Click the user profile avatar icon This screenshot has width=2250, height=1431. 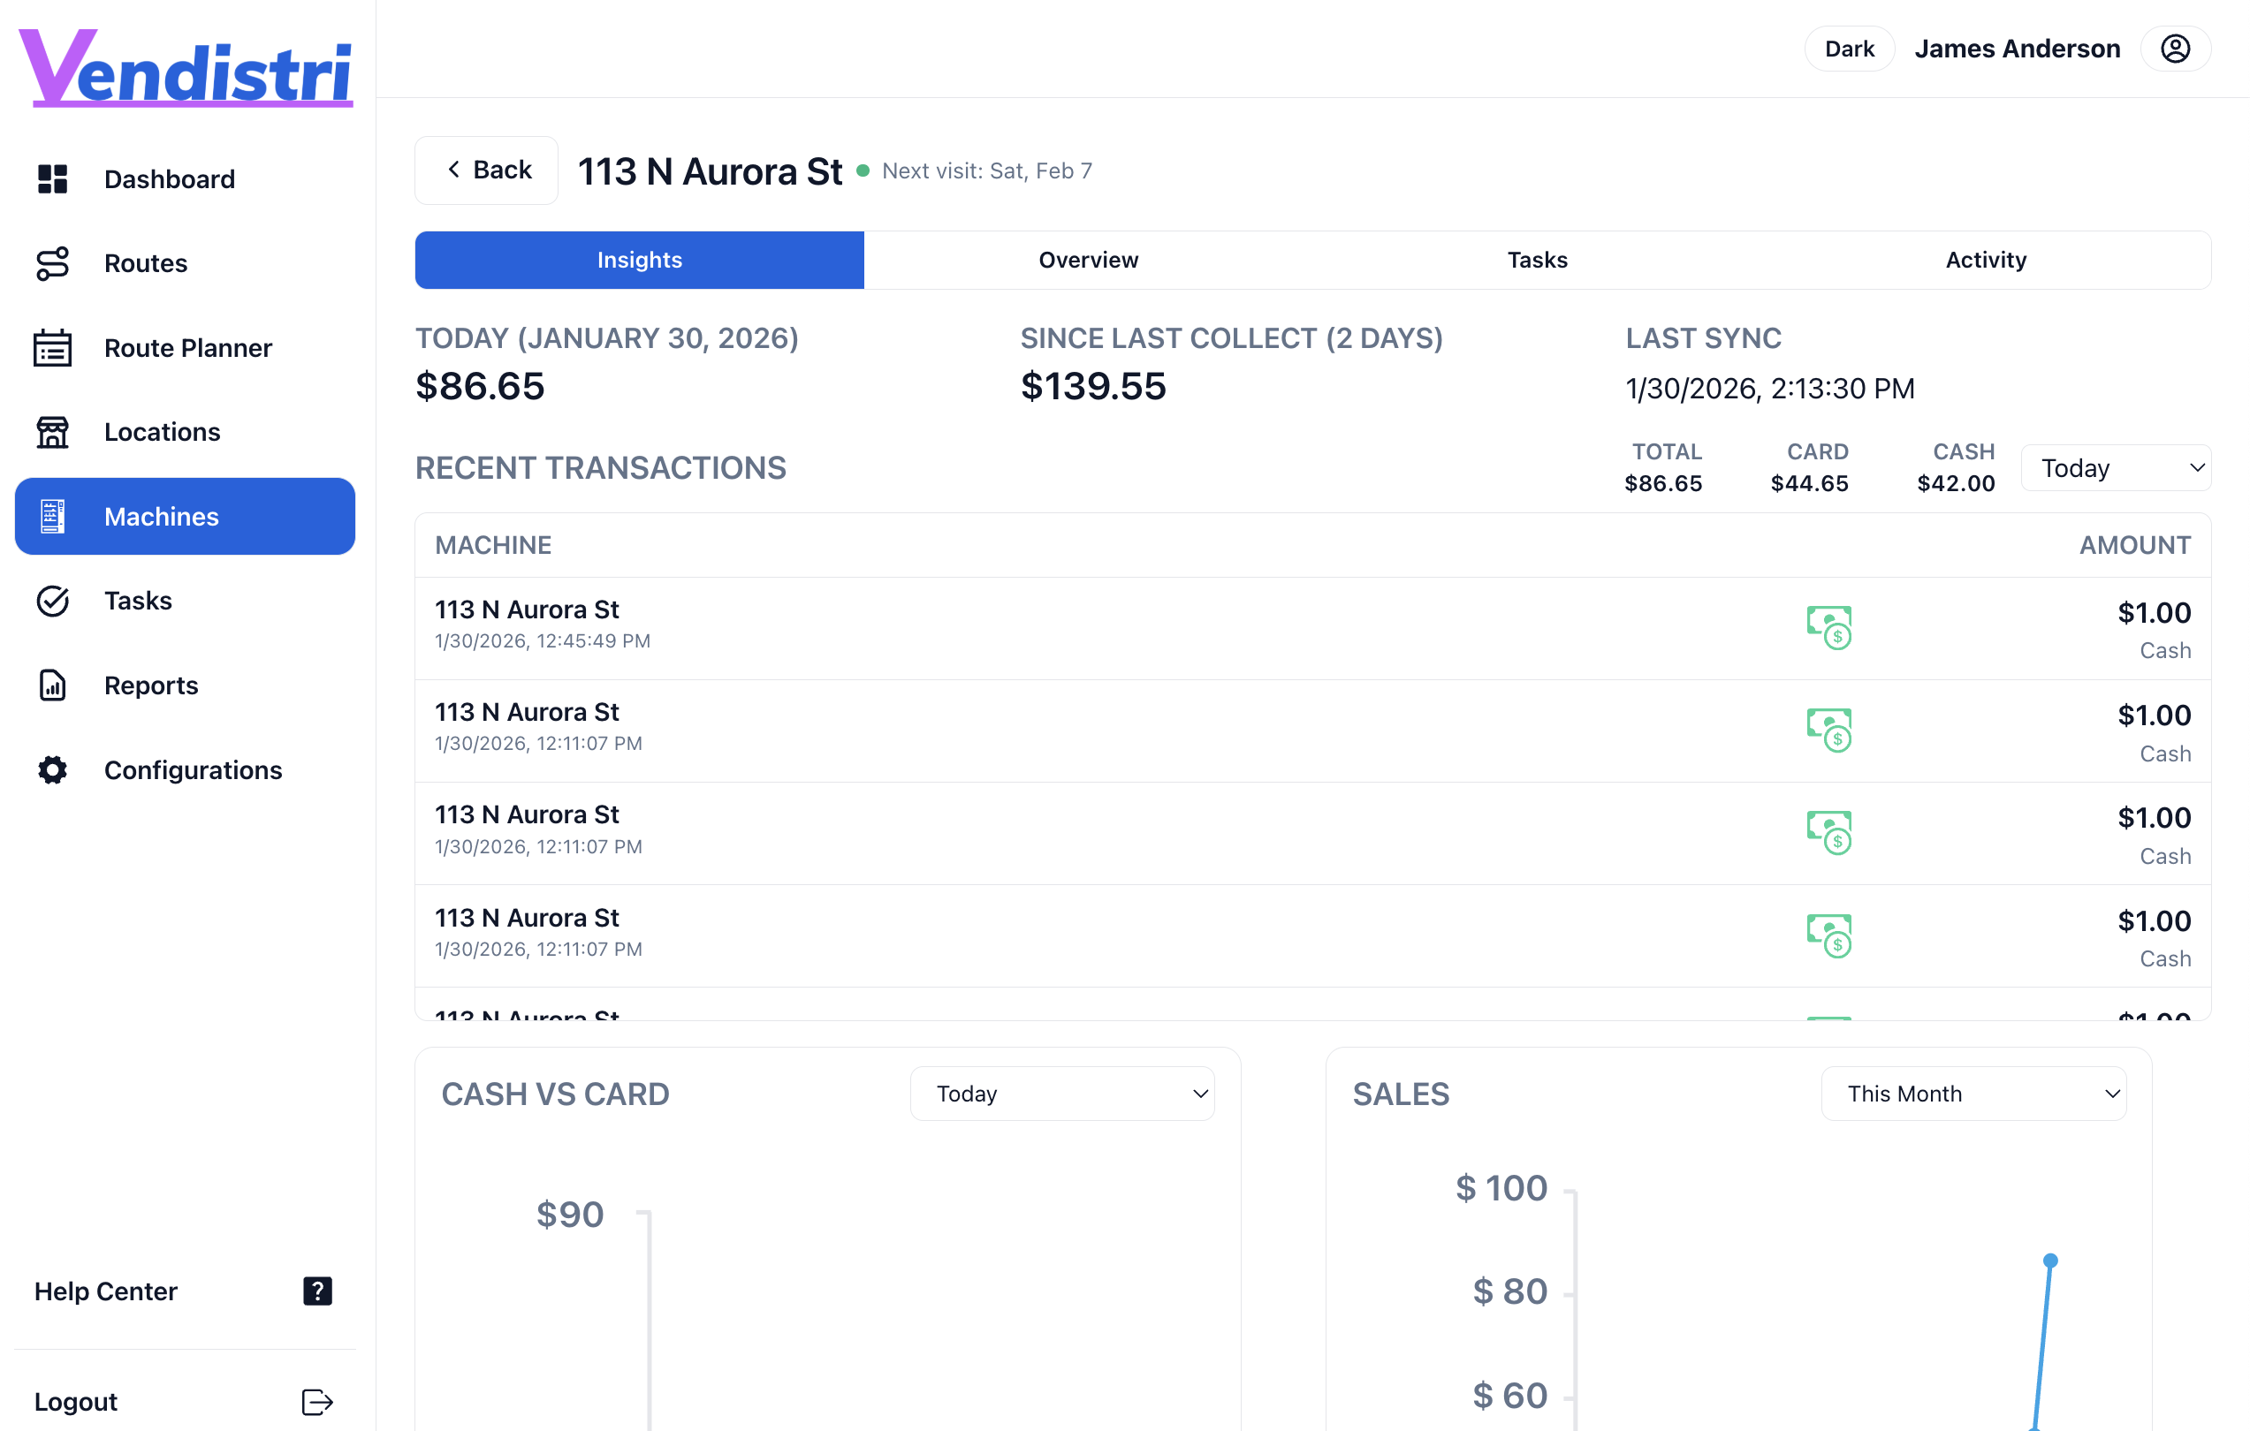pyautogui.click(x=2175, y=48)
